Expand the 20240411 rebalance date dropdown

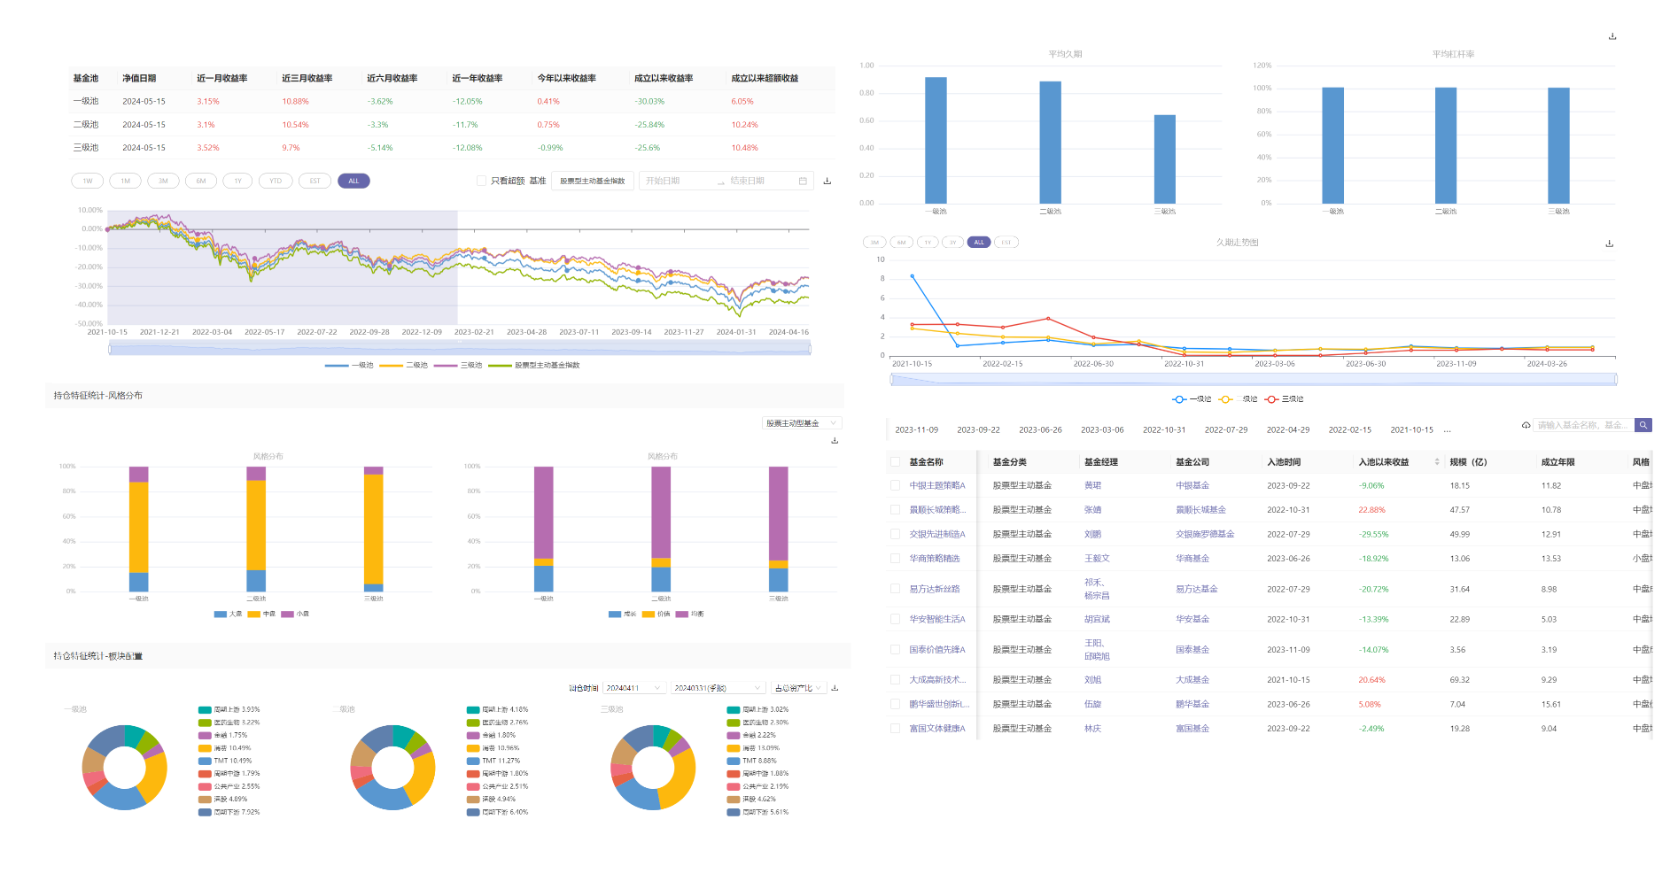pyautogui.click(x=634, y=688)
